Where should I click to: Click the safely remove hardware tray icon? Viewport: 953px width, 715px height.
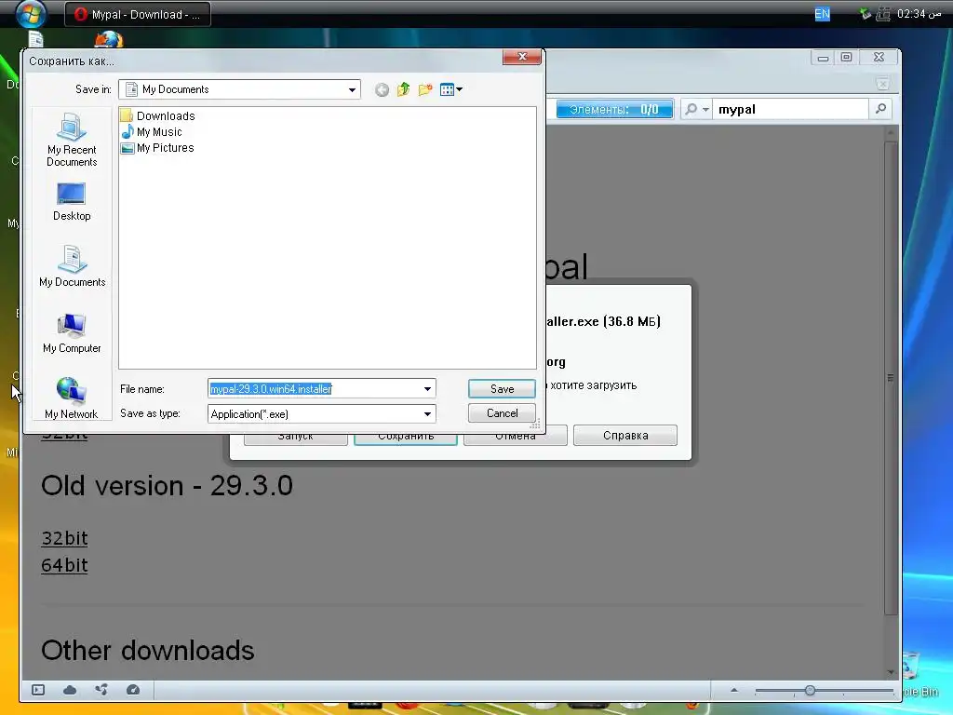866,13
